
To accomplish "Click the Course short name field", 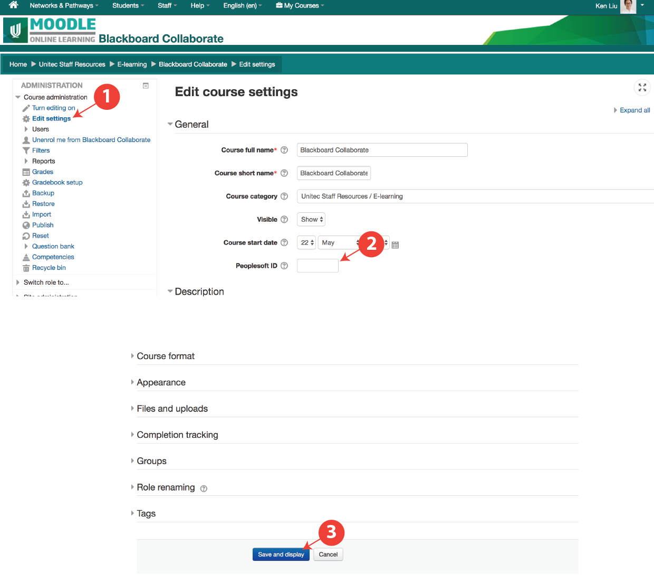I will click(x=334, y=173).
